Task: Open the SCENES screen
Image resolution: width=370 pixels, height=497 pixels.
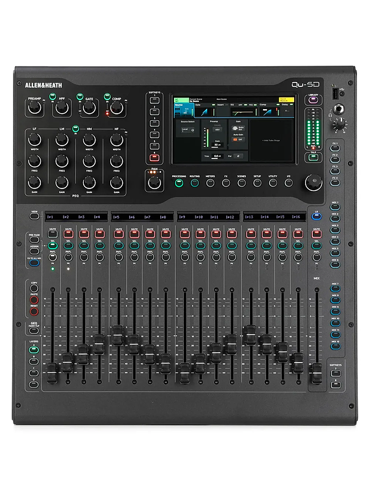Action: tap(241, 183)
